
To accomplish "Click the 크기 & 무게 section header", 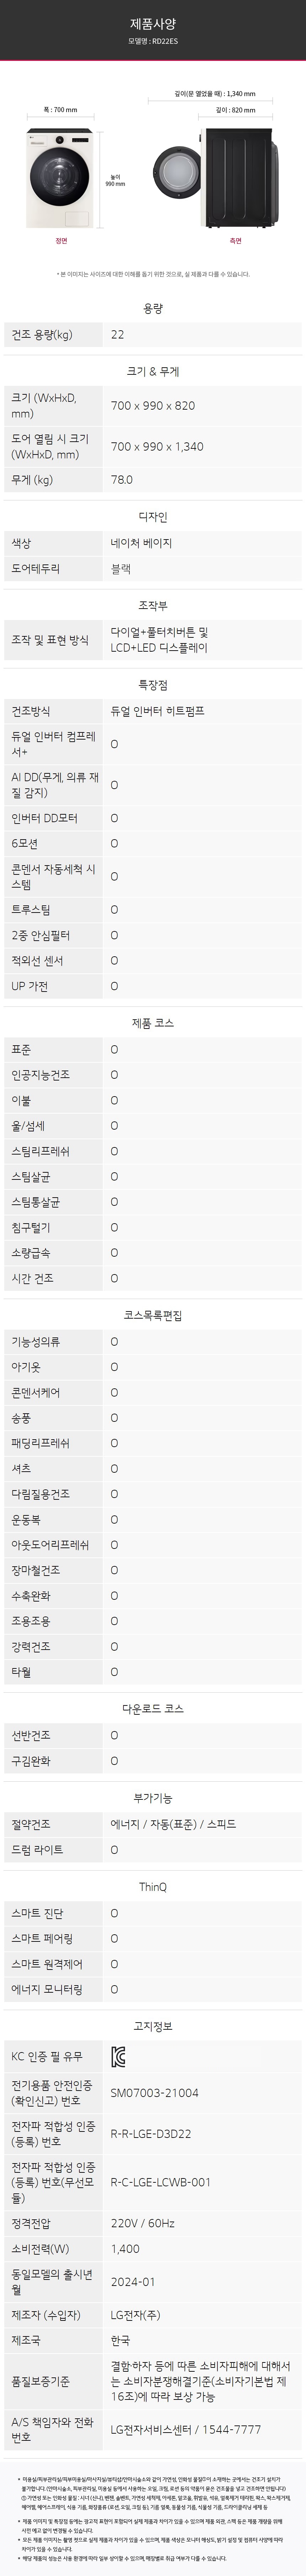I will click(153, 371).
